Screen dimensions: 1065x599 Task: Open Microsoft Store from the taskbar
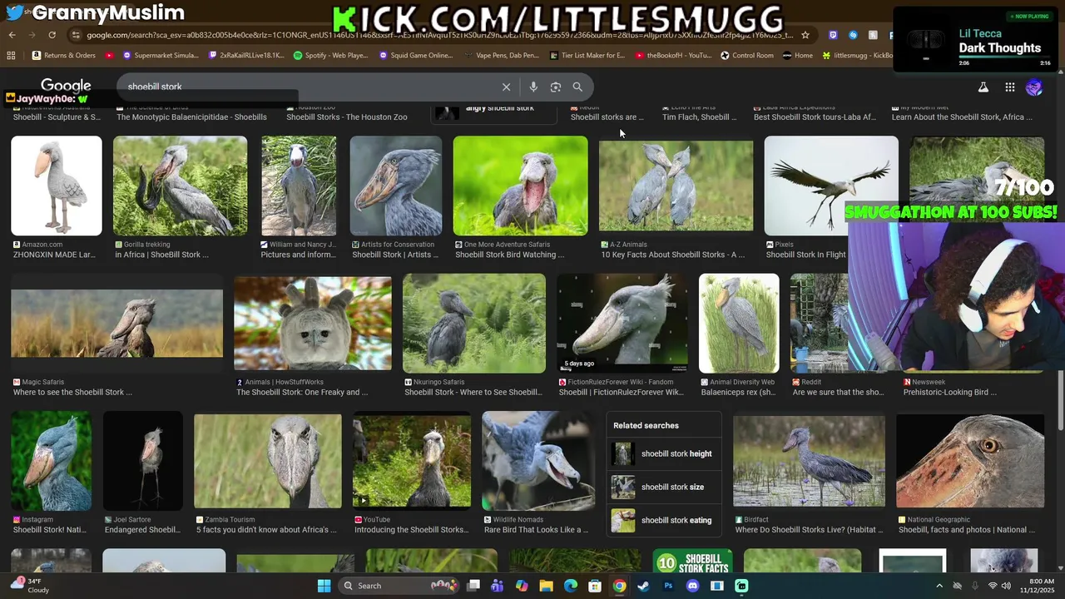click(x=595, y=586)
